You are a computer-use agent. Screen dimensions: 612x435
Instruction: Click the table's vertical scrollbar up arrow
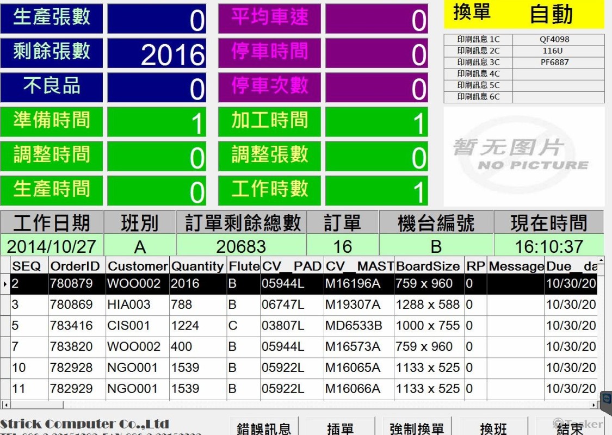(601, 261)
